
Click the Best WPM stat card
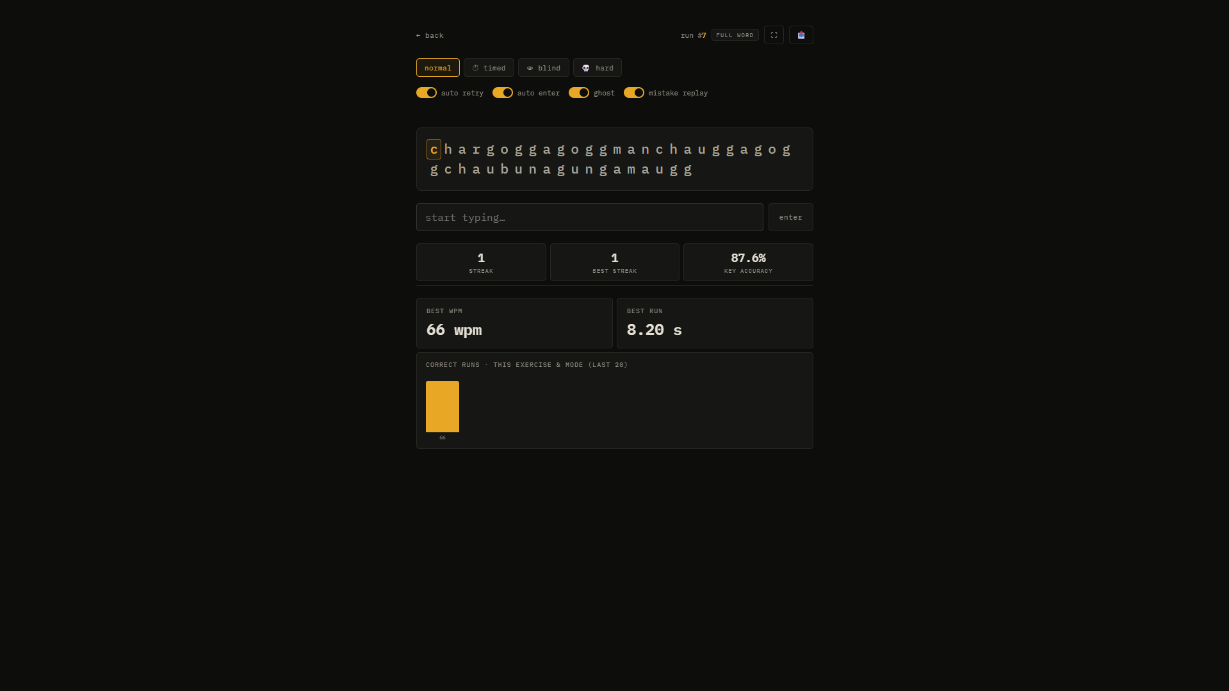coord(514,323)
